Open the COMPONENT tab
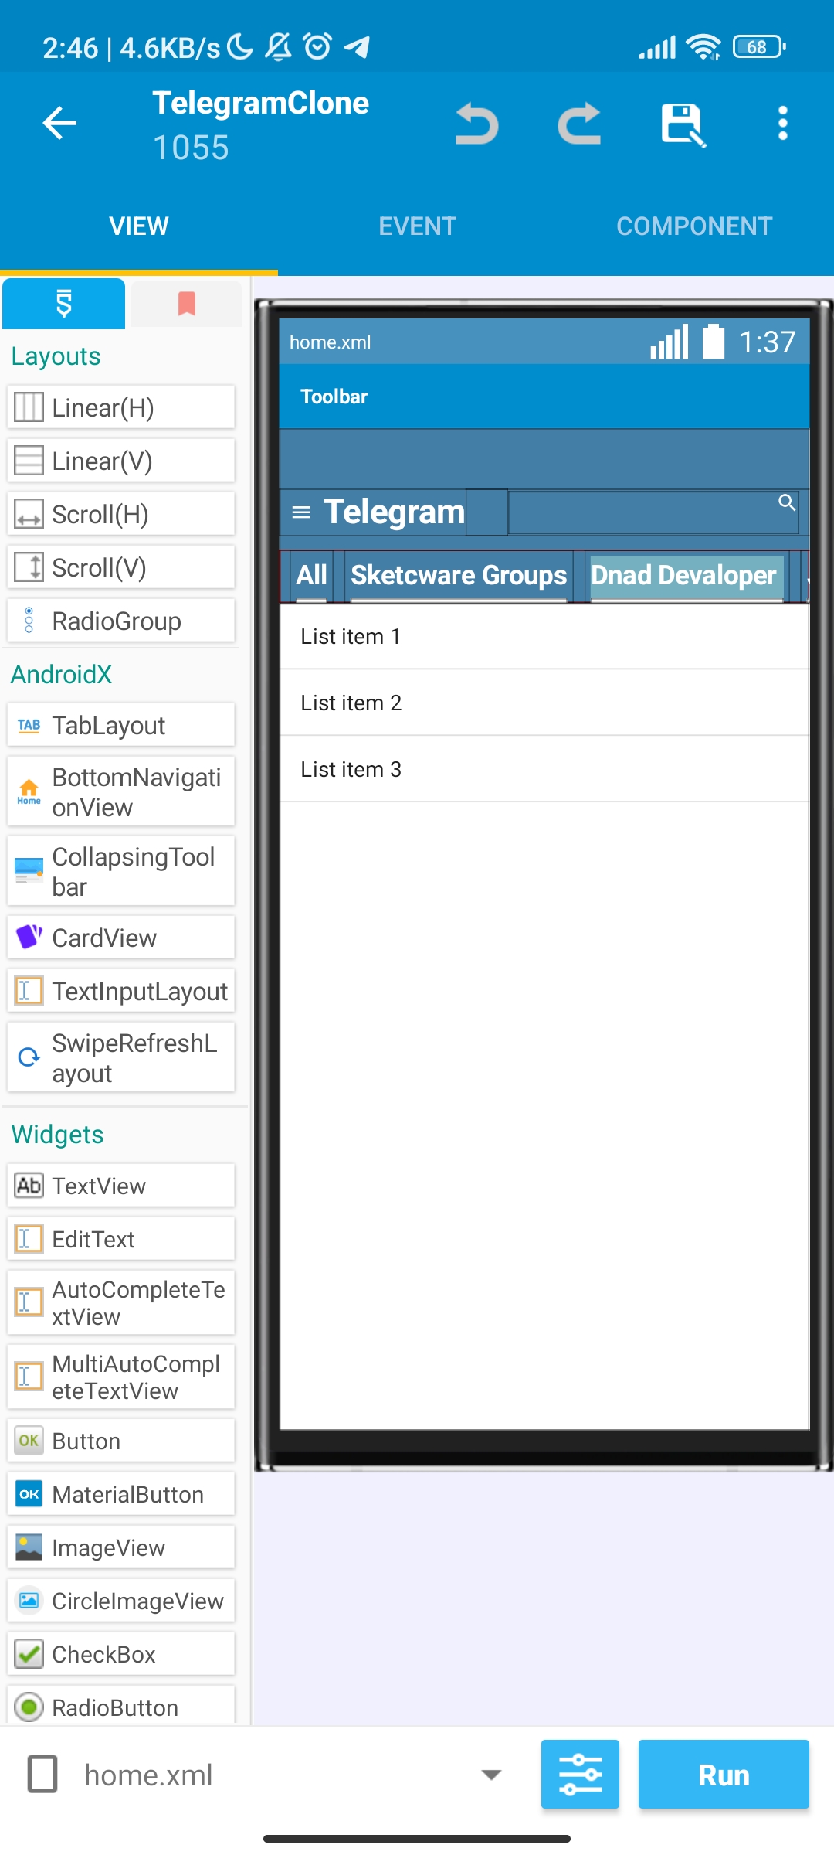This screenshot has width=834, height=1855. 694,226
